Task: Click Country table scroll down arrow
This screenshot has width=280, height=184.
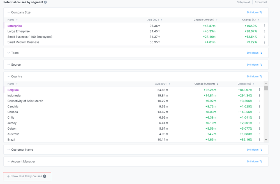Action: click(266, 140)
